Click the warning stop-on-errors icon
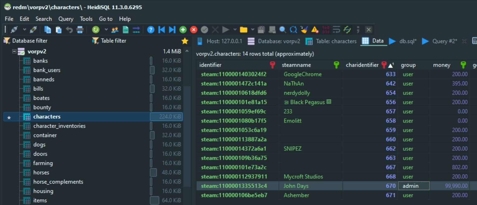 coord(315,30)
